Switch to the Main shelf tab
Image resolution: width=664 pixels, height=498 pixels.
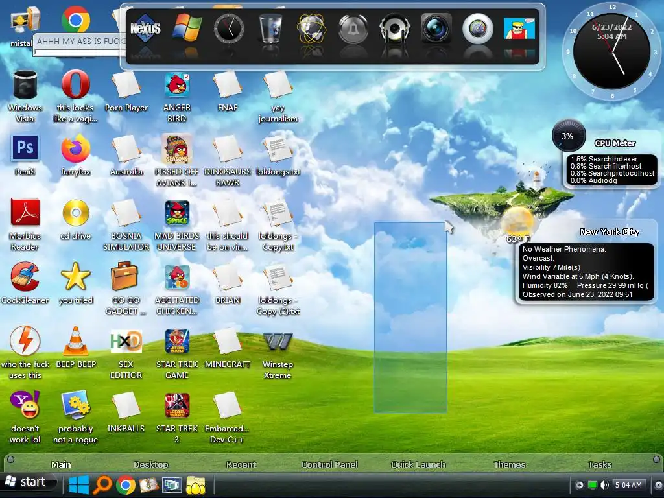pos(61,464)
